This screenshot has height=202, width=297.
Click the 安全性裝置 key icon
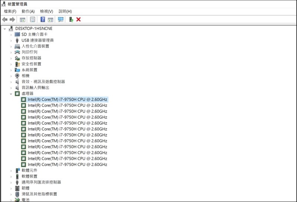(x=17, y=64)
